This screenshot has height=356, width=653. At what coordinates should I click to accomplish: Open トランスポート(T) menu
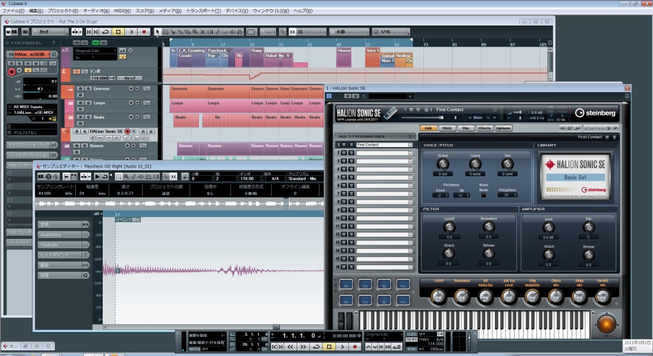[203, 11]
